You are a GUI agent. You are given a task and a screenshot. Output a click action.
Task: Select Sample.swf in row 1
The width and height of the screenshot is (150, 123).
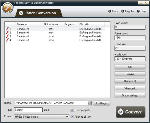tap(23, 29)
